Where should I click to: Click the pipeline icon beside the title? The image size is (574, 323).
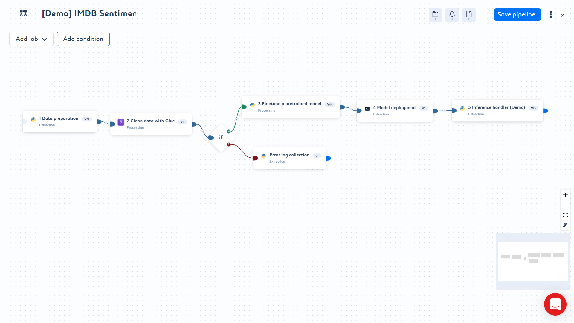23,13
